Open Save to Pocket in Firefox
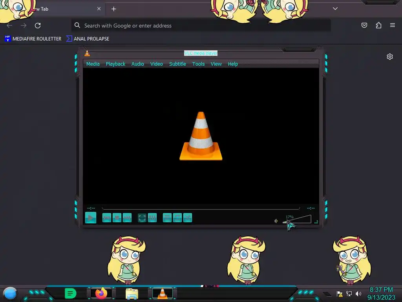 pyautogui.click(x=364, y=25)
